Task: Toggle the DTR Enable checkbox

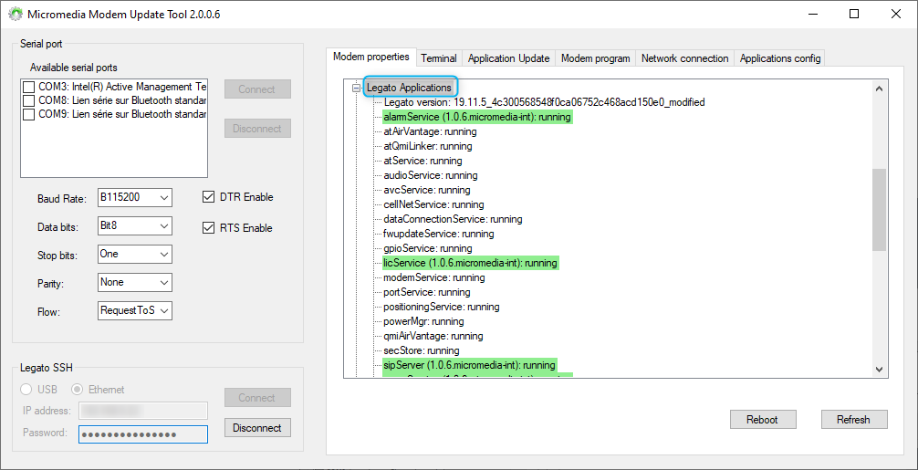Action: tap(208, 197)
